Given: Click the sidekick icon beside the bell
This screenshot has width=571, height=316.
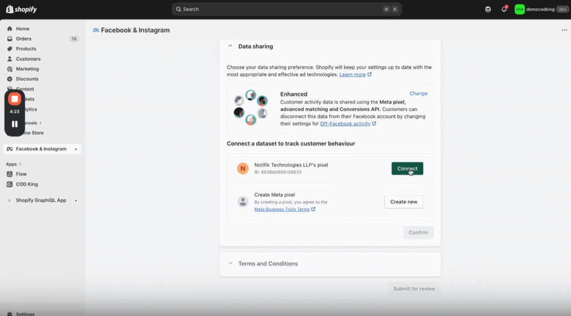Looking at the screenshot, I should (x=488, y=9).
